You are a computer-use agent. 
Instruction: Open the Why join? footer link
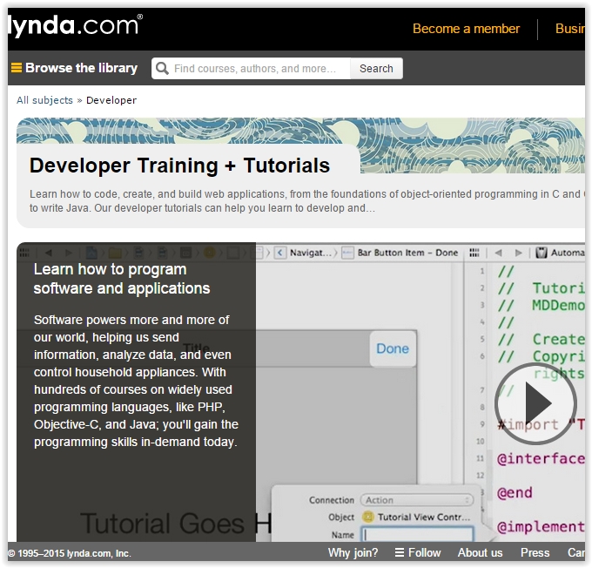point(353,552)
